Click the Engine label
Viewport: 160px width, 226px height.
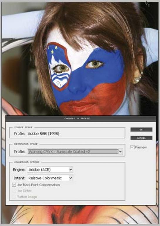pos(19,170)
